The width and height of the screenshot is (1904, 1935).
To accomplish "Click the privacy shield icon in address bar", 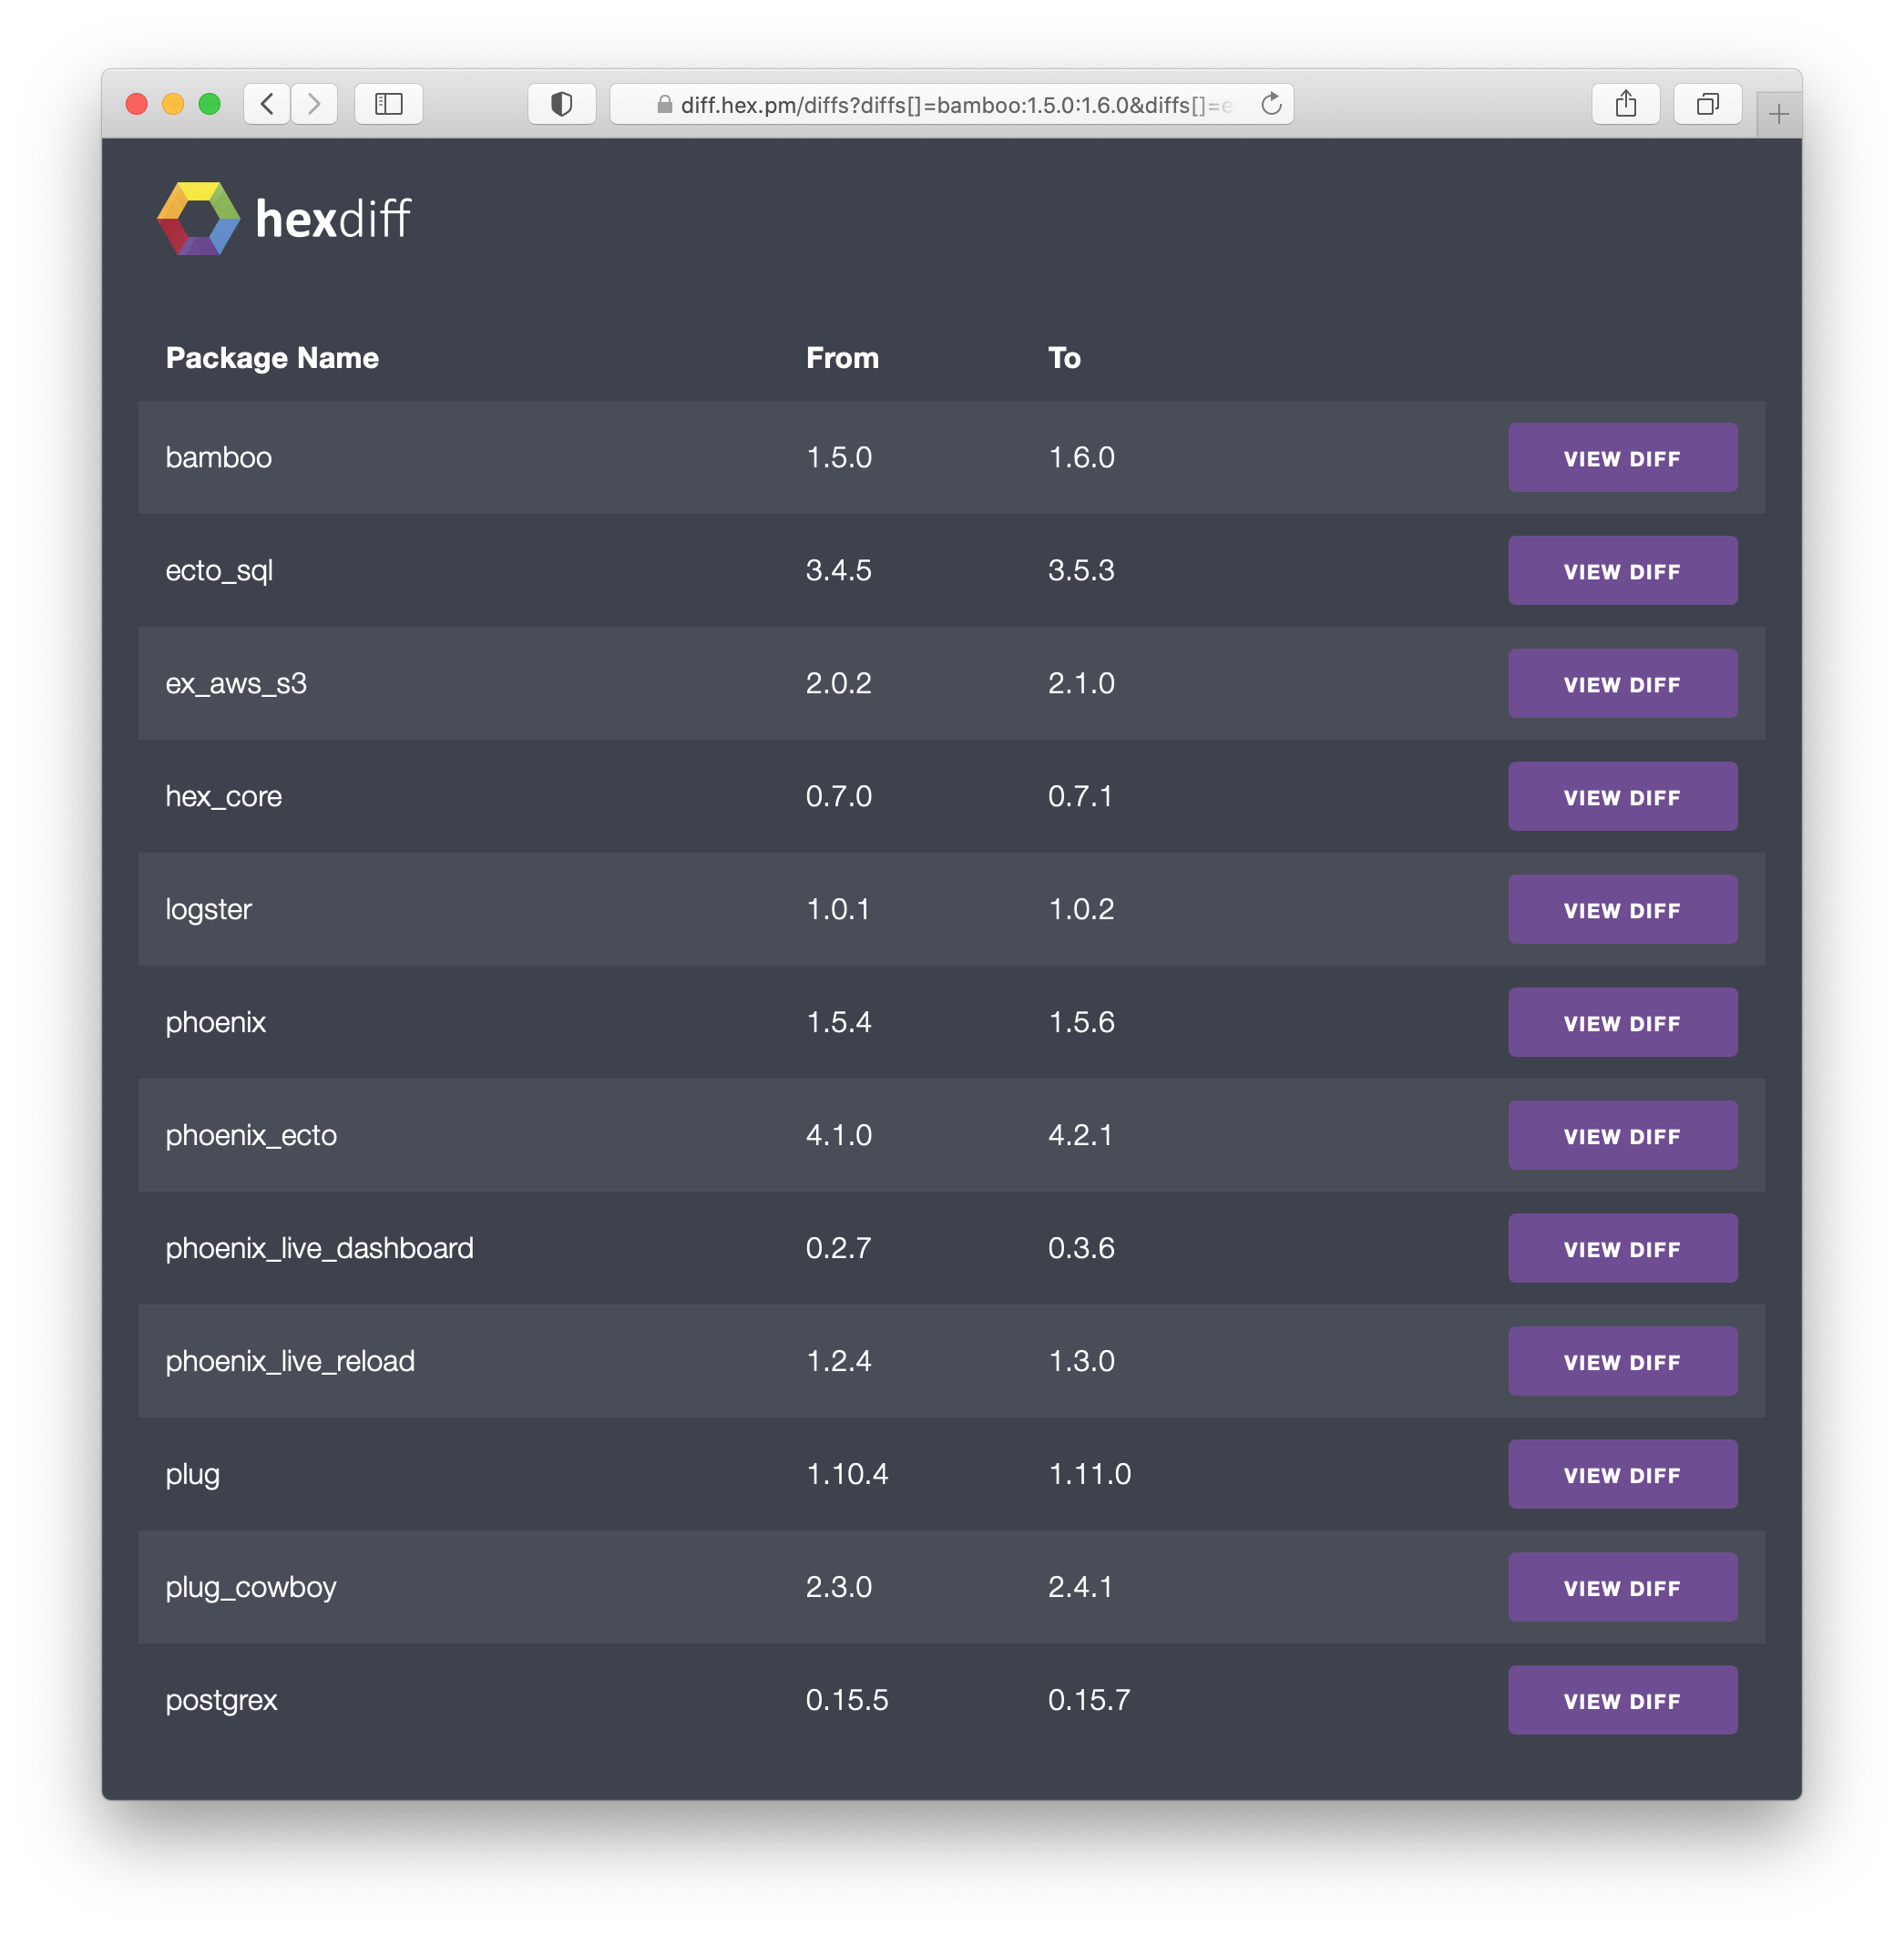I will (561, 103).
